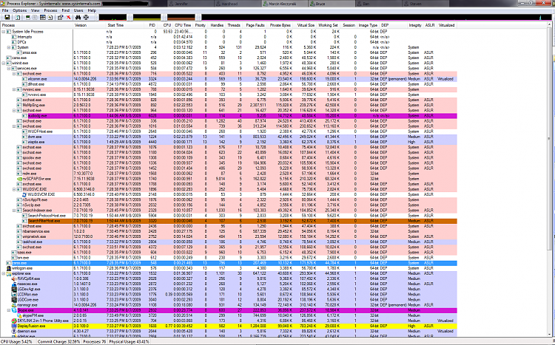Sort by the CPU Time column header
The image size is (555, 345).
tap(183, 25)
